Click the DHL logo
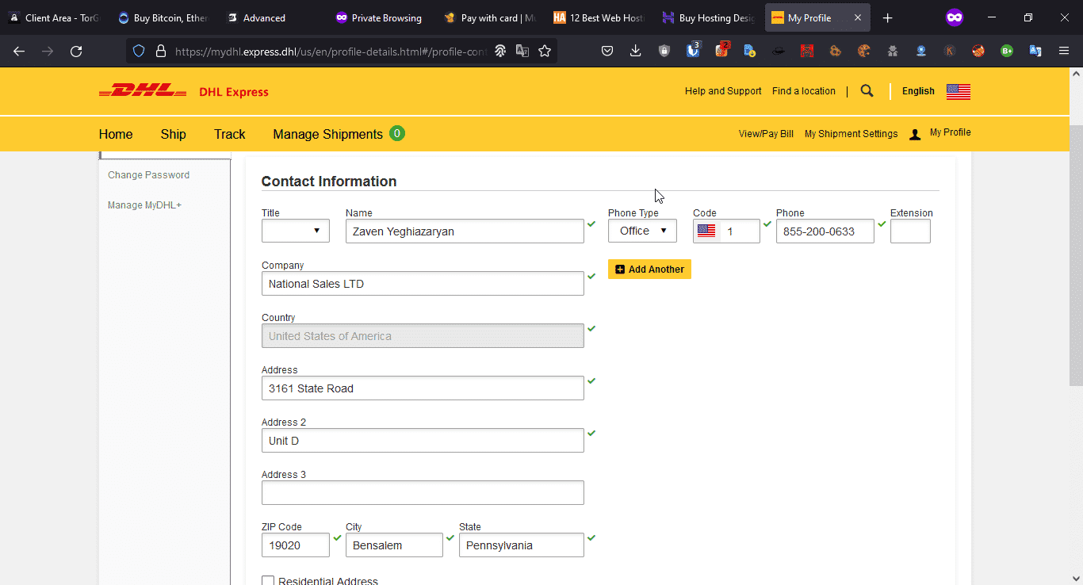The height and width of the screenshot is (585, 1083). pyautogui.click(x=143, y=91)
